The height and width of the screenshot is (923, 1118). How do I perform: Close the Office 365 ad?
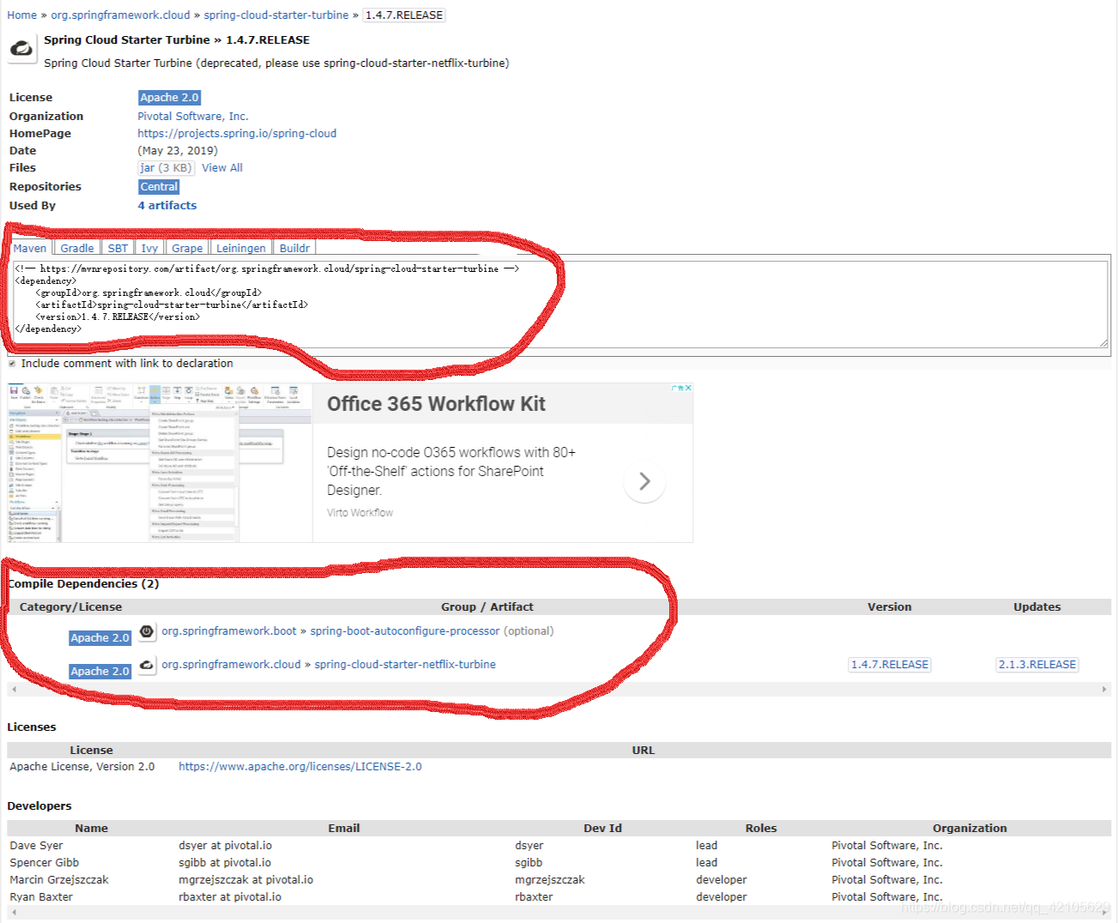click(688, 388)
